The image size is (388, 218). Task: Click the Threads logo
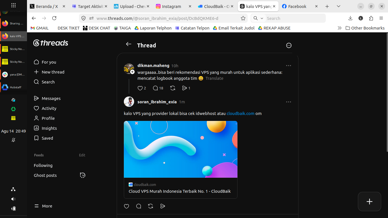tap(51, 43)
